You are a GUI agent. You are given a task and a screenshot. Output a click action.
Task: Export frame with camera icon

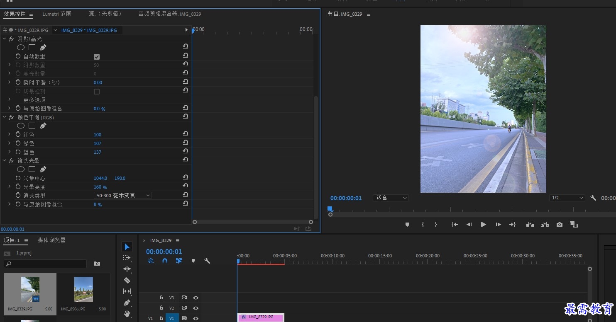(560, 225)
